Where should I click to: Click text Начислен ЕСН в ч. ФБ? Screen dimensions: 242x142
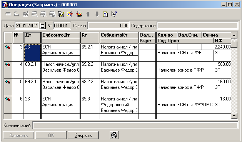point(179,53)
